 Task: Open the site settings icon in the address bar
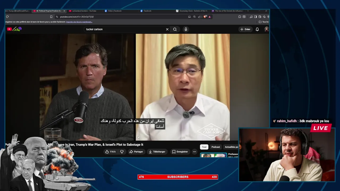pos(57,17)
